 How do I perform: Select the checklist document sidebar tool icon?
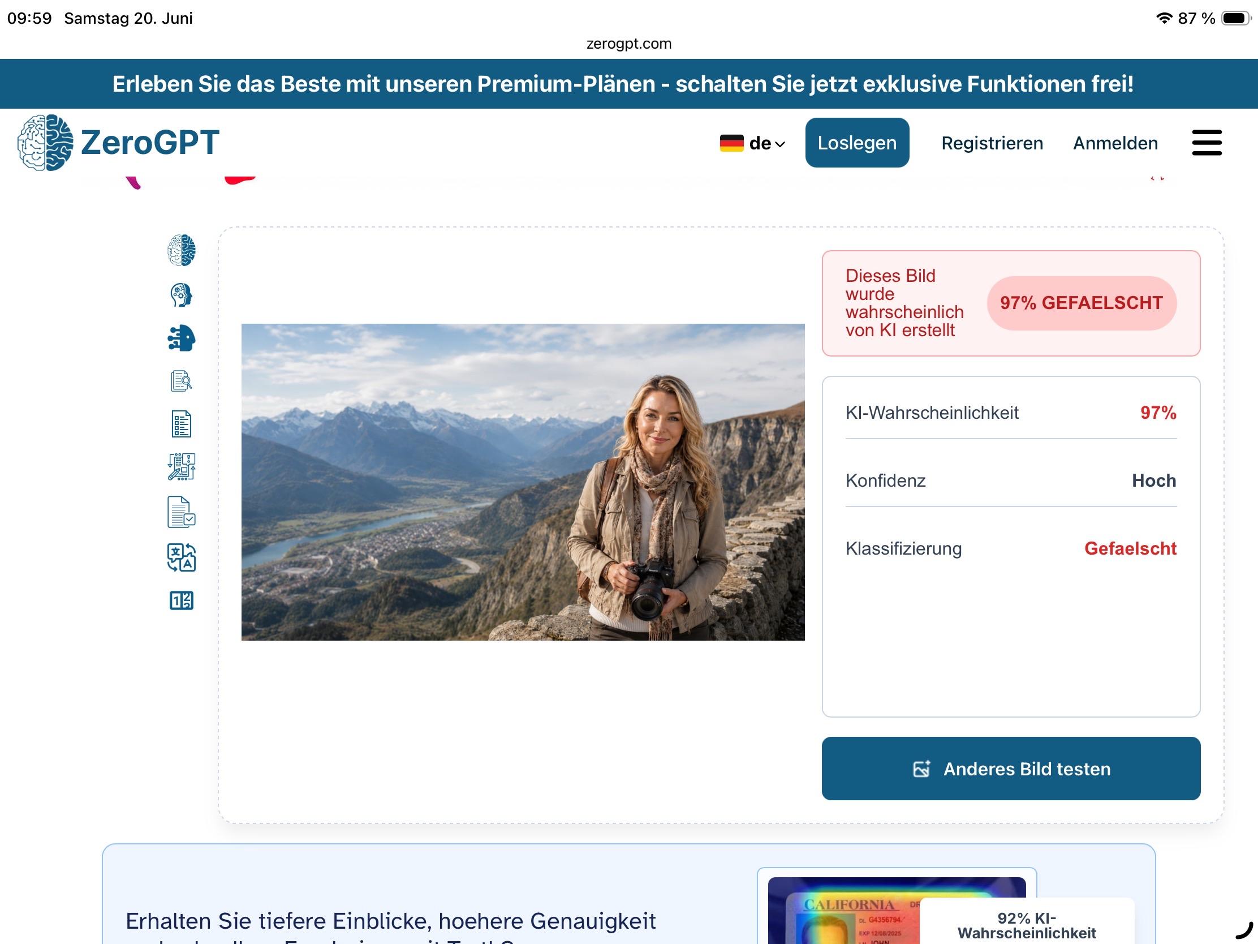(x=182, y=424)
